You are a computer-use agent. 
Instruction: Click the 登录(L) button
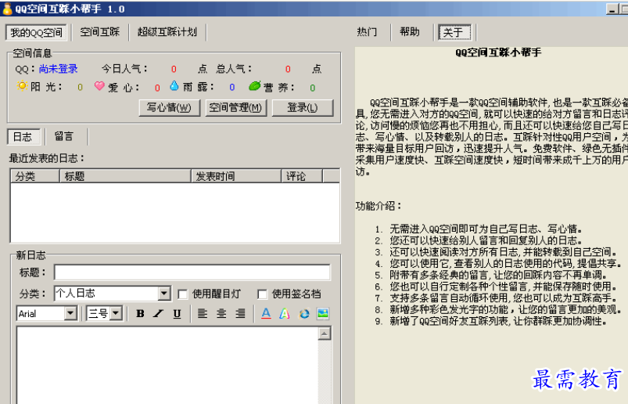[x=303, y=108]
